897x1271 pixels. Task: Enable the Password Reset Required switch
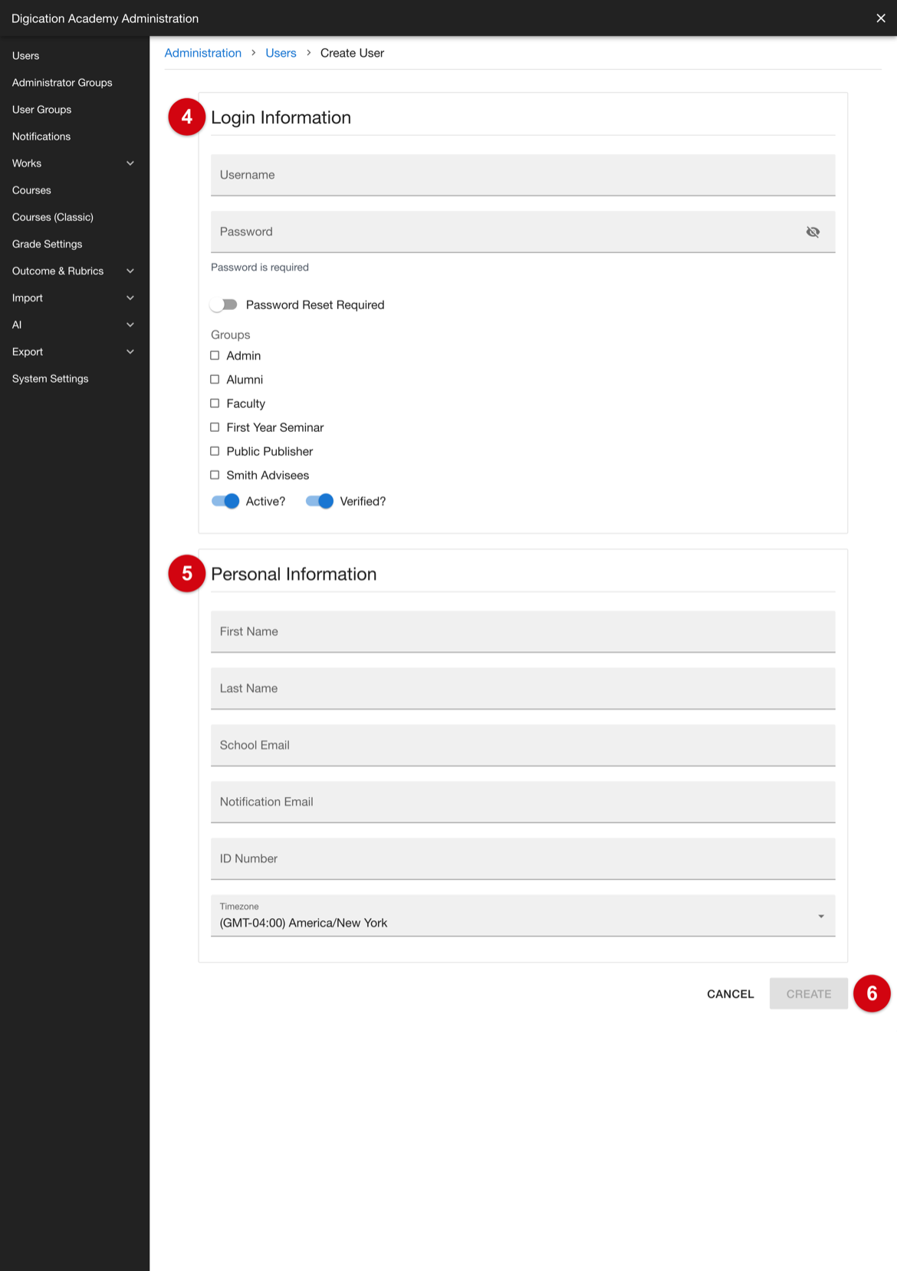pyautogui.click(x=224, y=305)
